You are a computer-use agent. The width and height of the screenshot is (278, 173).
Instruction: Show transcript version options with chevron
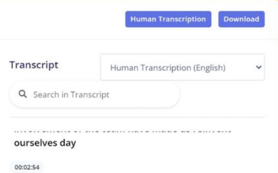259,67
